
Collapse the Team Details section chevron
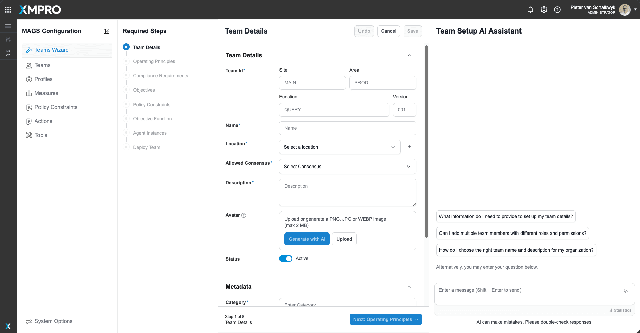[409, 55]
